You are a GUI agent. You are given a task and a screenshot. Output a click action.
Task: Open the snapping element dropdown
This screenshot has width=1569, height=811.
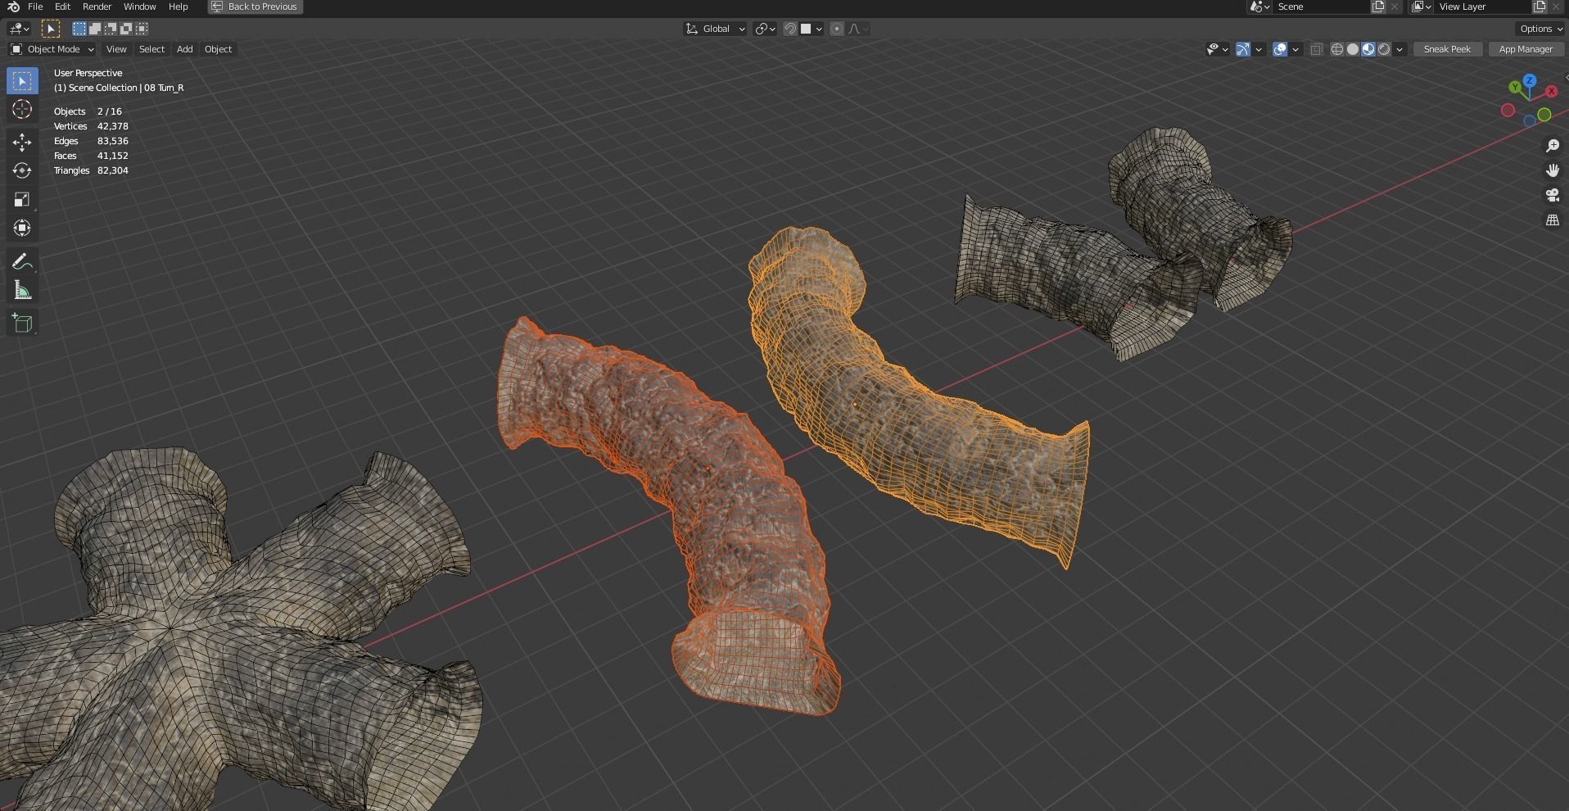(811, 29)
